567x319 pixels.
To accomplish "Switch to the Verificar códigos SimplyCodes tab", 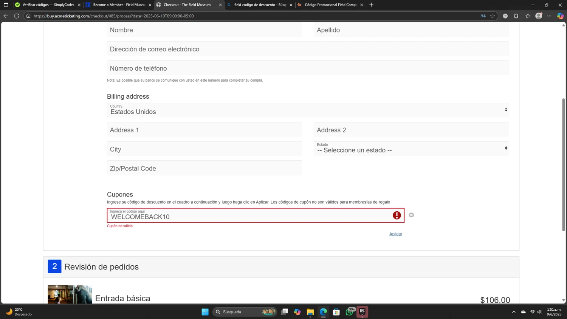I will [48, 5].
